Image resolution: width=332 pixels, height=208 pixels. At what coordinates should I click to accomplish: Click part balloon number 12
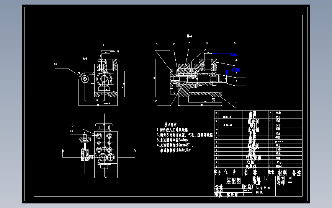click(56, 63)
